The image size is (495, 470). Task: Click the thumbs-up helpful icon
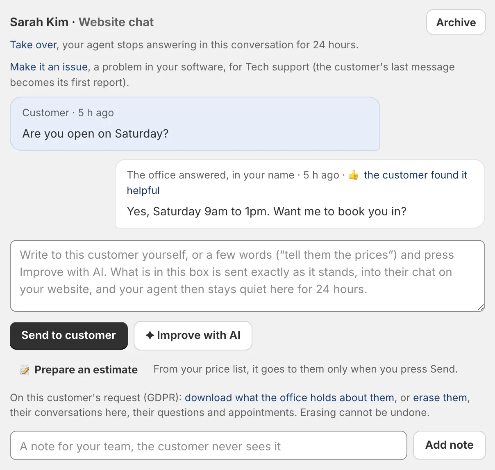353,175
